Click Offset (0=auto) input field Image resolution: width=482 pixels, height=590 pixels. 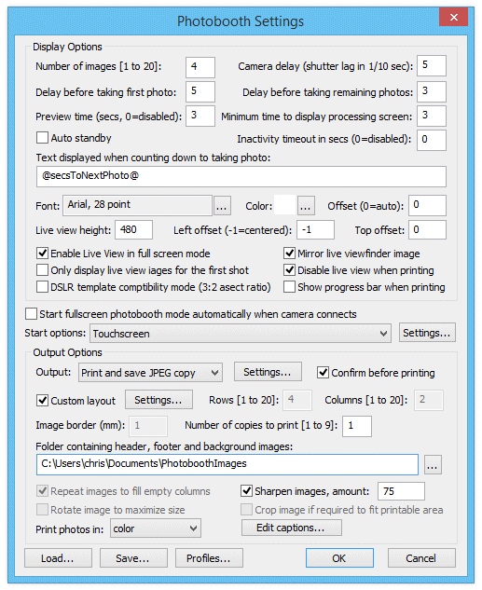point(427,205)
